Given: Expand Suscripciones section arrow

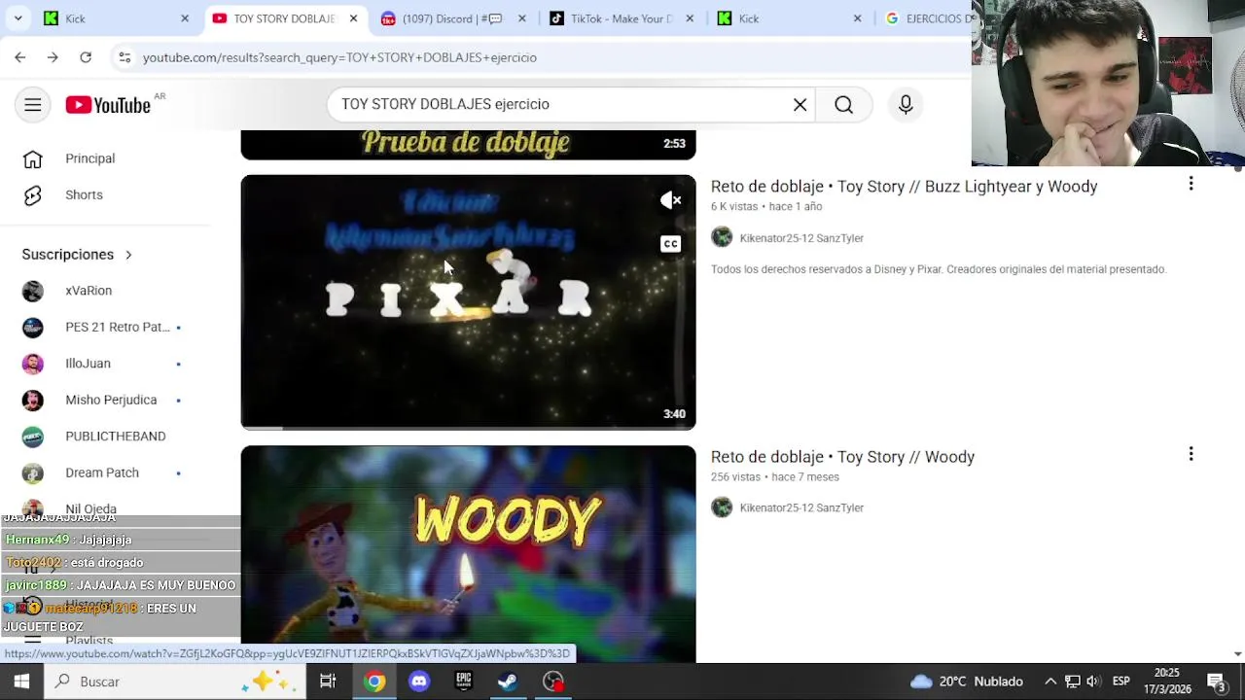Looking at the screenshot, I should (128, 255).
